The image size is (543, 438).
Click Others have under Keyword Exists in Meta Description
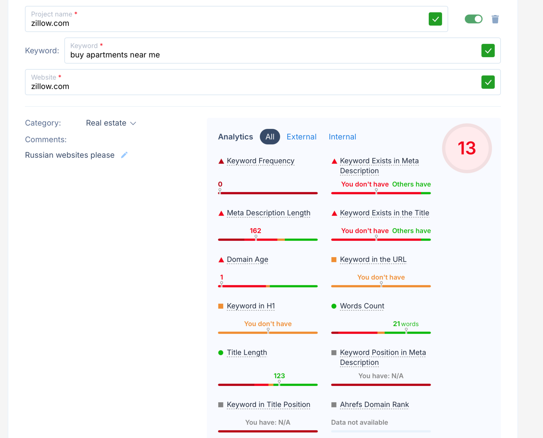[x=411, y=184]
